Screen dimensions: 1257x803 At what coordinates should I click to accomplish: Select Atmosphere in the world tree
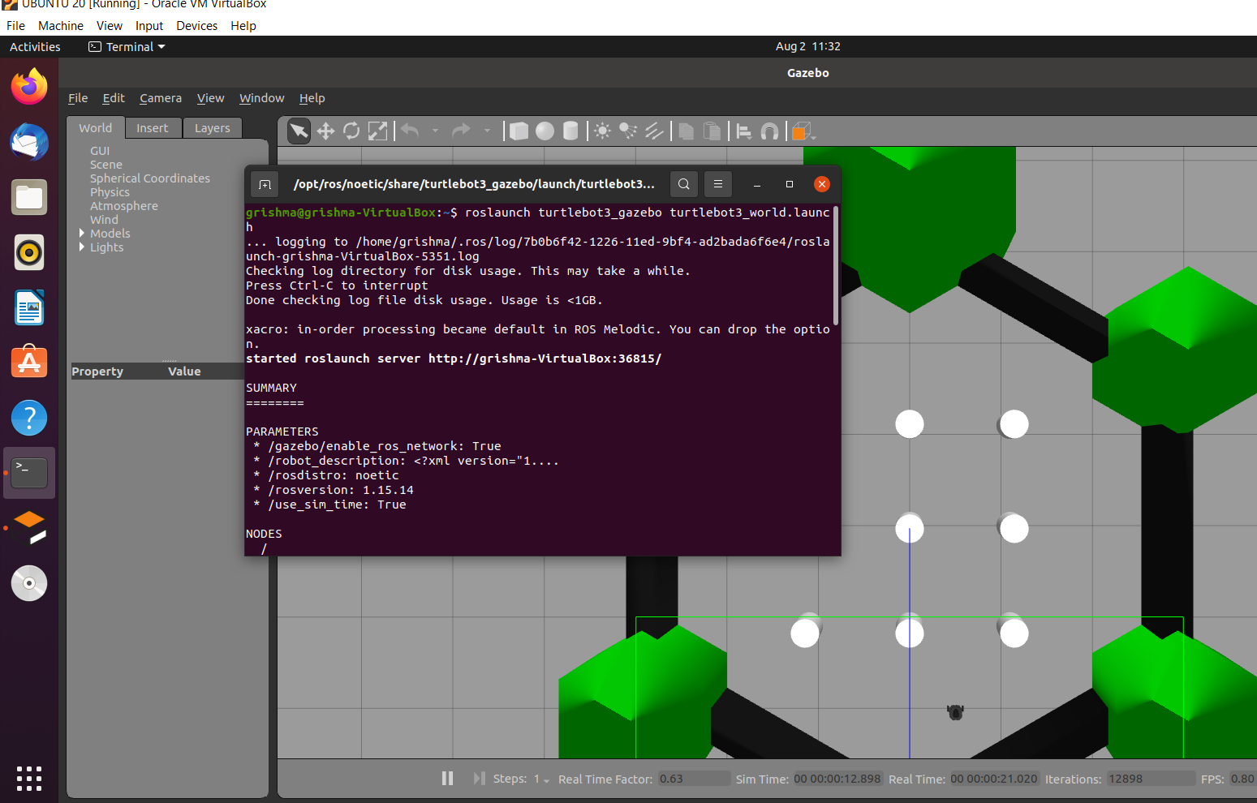pyautogui.click(x=124, y=206)
